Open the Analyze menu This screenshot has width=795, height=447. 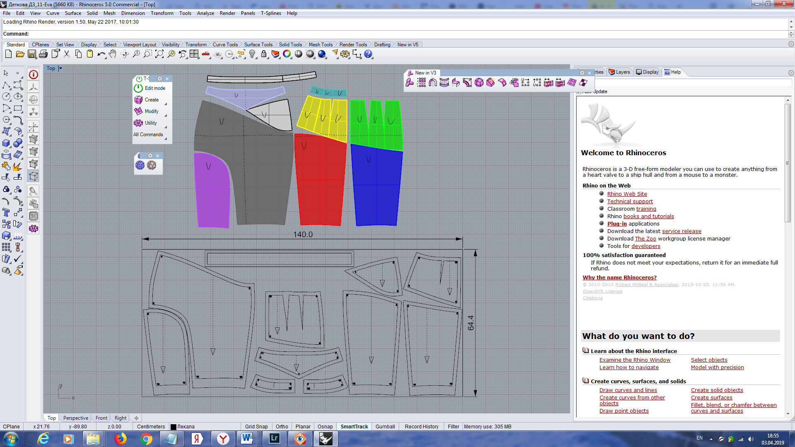[x=205, y=13]
